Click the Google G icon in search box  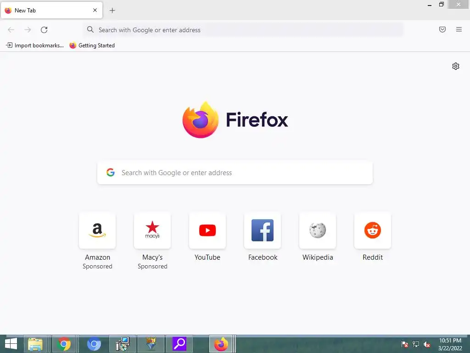pyautogui.click(x=111, y=172)
